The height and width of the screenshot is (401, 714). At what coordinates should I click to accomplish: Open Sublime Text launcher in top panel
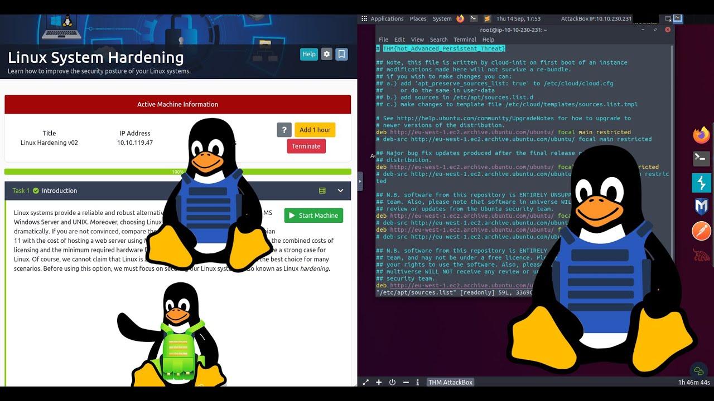(487, 18)
